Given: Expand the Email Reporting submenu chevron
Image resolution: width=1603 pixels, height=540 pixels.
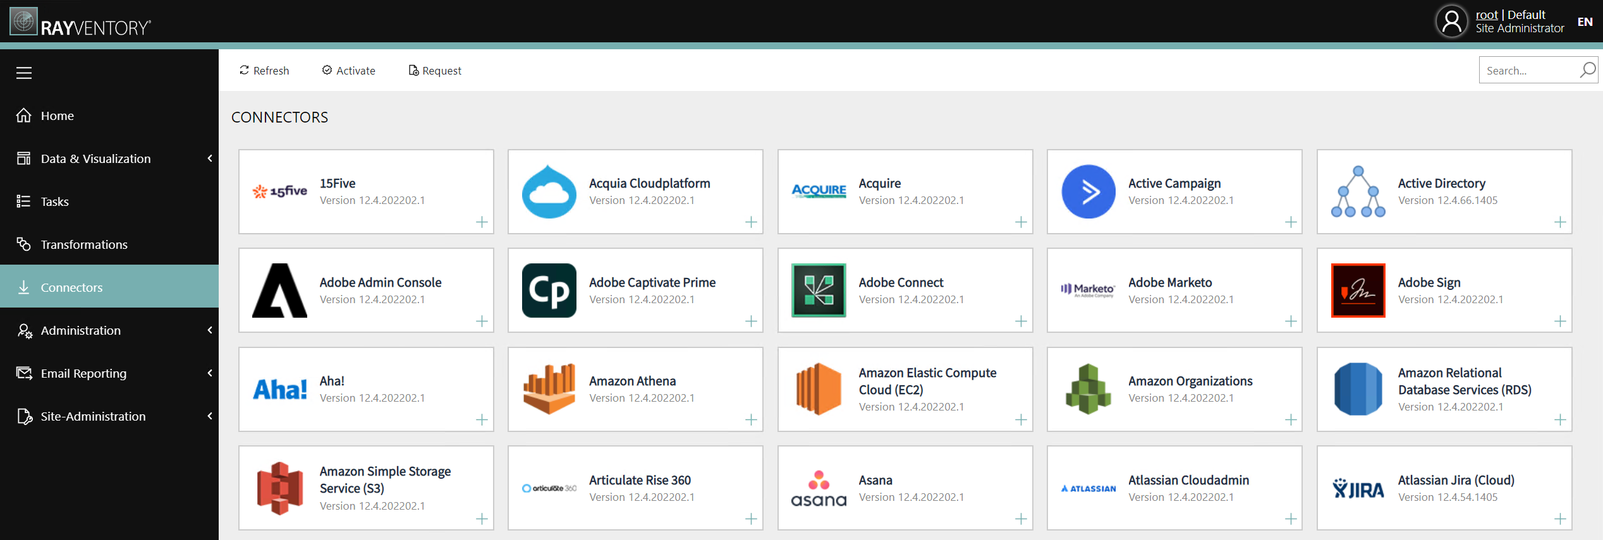Looking at the screenshot, I should tap(210, 373).
